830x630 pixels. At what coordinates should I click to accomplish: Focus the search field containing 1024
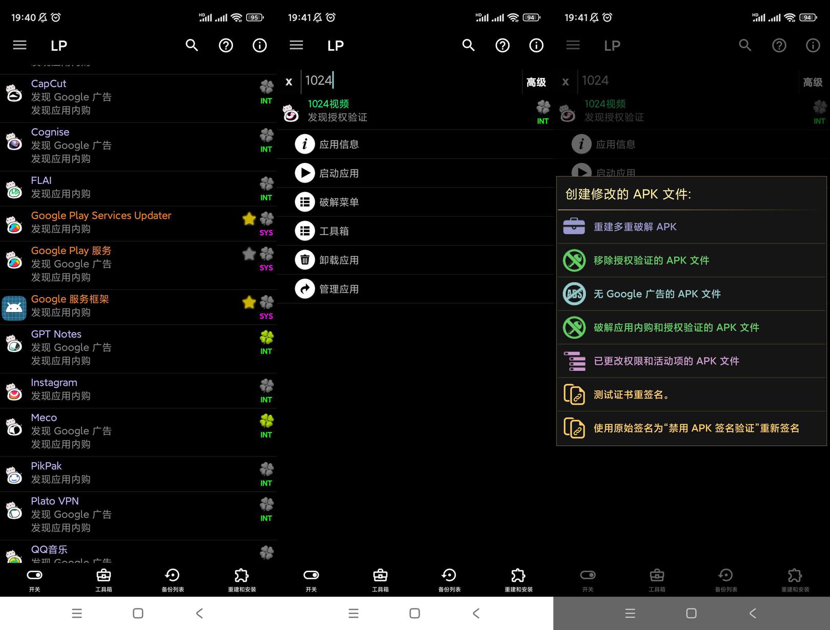(411, 80)
